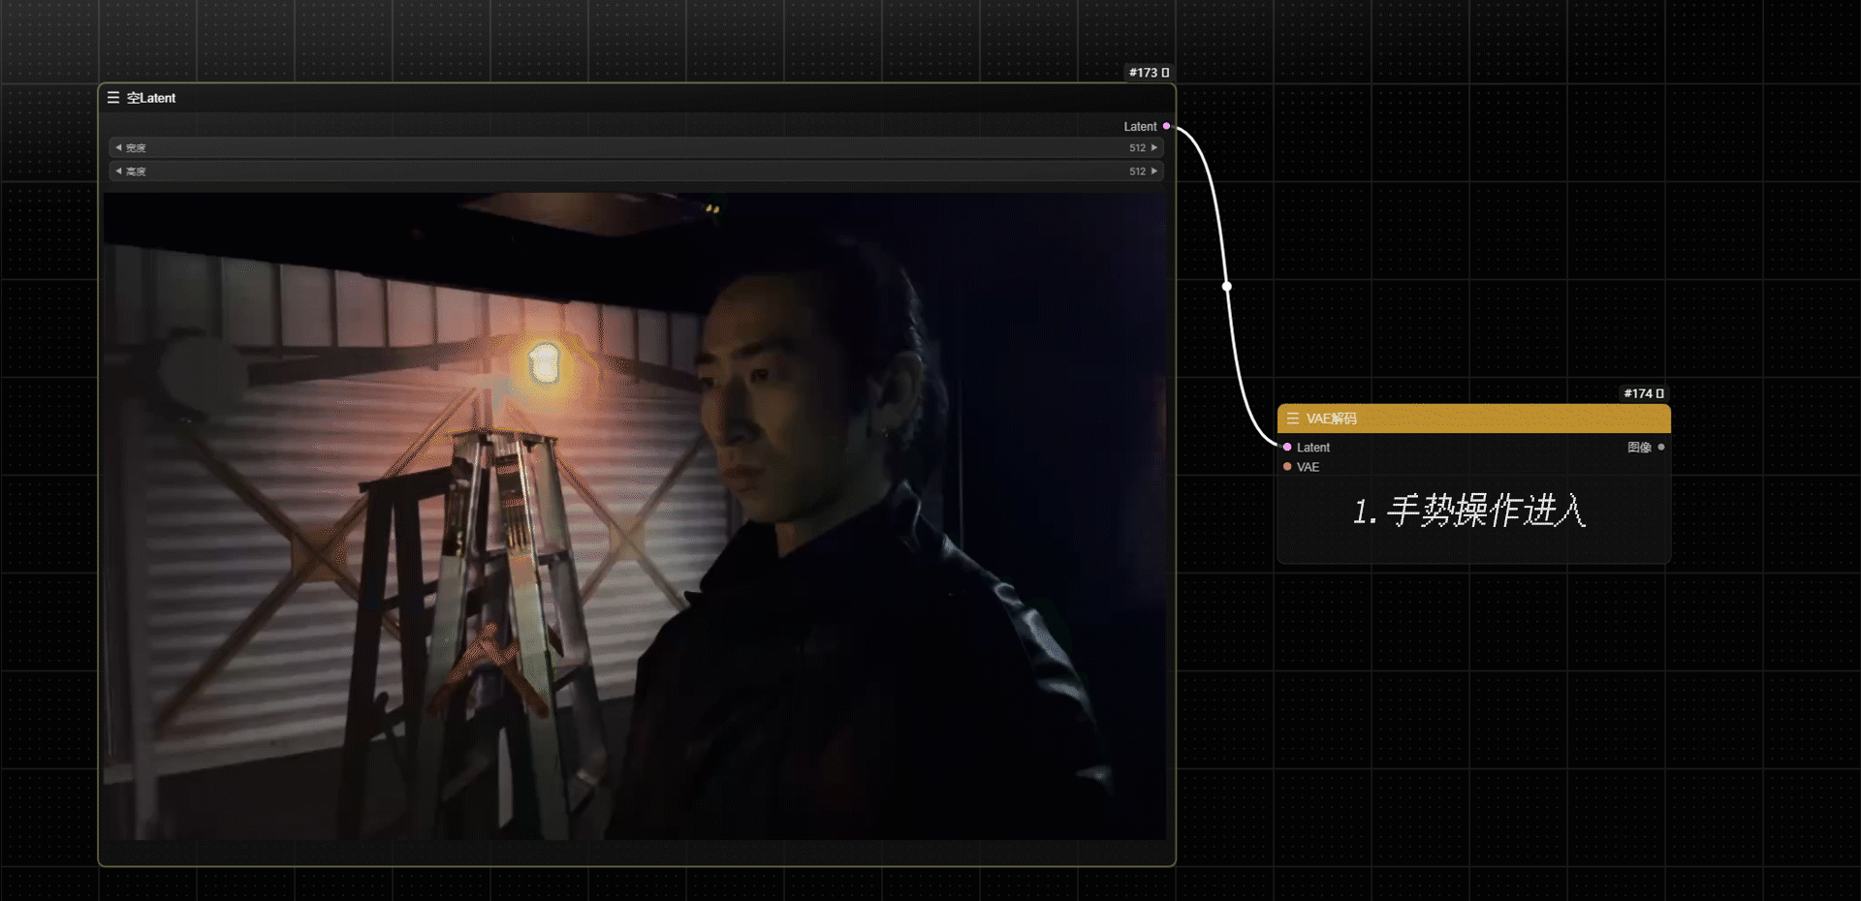Click the 图像 output label
The image size is (1861, 901).
[1639, 447]
